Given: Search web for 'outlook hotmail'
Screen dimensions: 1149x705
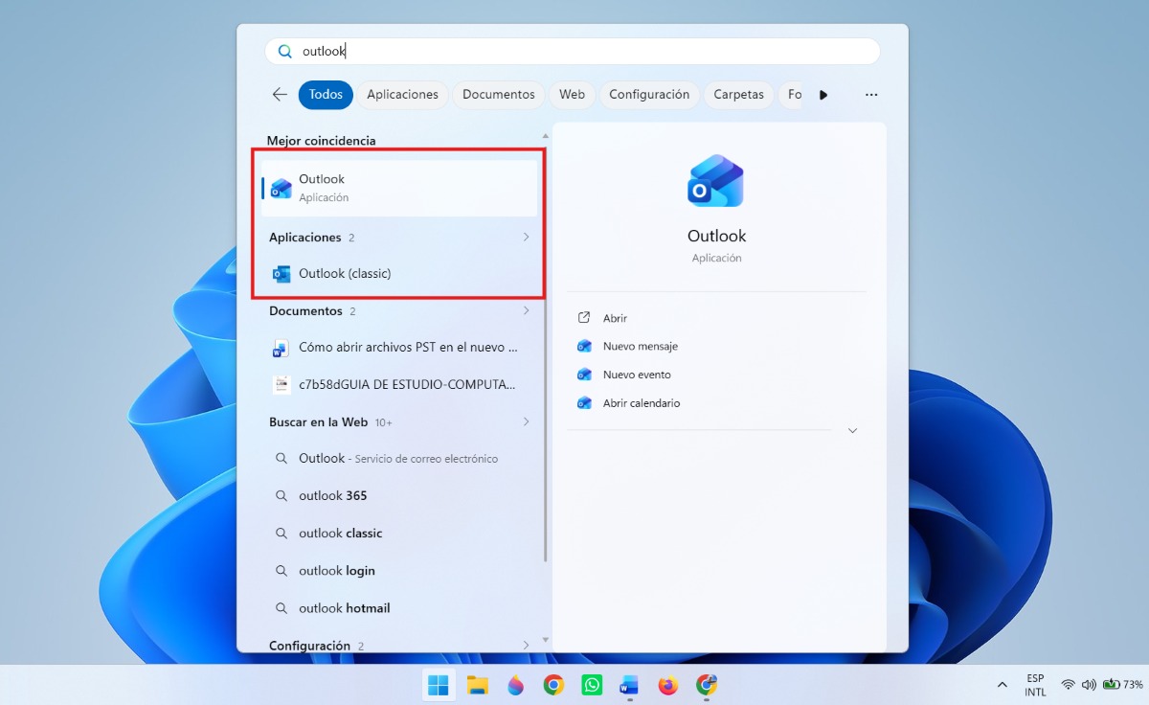Looking at the screenshot, I should tap(400, 608).
